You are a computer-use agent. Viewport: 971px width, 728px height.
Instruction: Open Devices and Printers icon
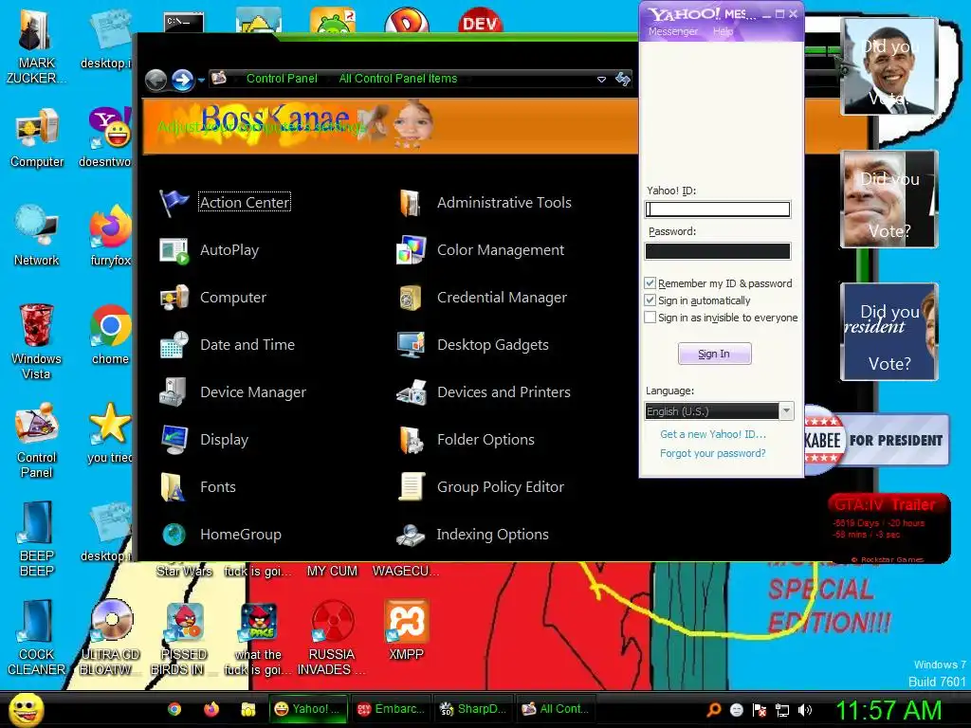[411, 391]
